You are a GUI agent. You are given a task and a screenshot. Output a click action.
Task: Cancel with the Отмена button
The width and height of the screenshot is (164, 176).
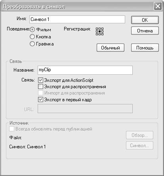click(145, 31)
